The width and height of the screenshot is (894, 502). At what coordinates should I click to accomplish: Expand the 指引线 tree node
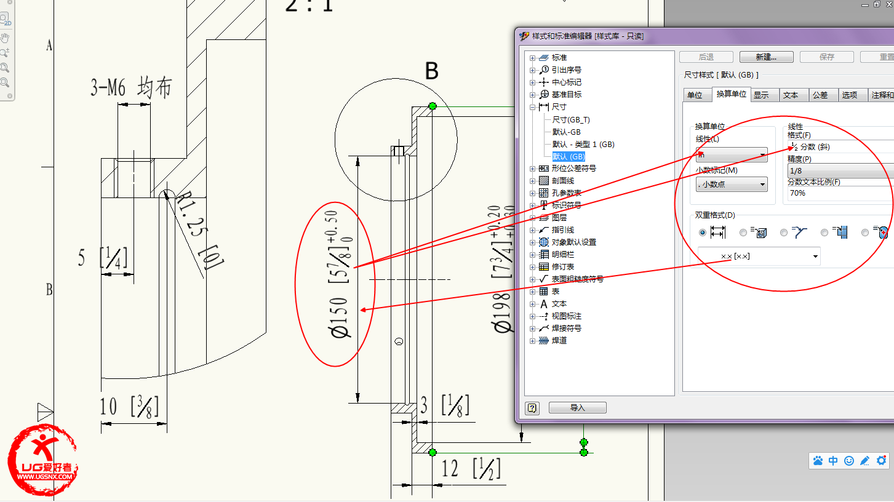click(533, 230)
